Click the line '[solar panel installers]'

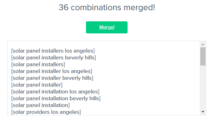point(38,64)
